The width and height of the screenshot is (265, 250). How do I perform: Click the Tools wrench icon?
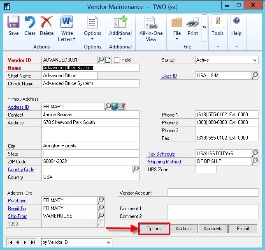click(218, 21)
